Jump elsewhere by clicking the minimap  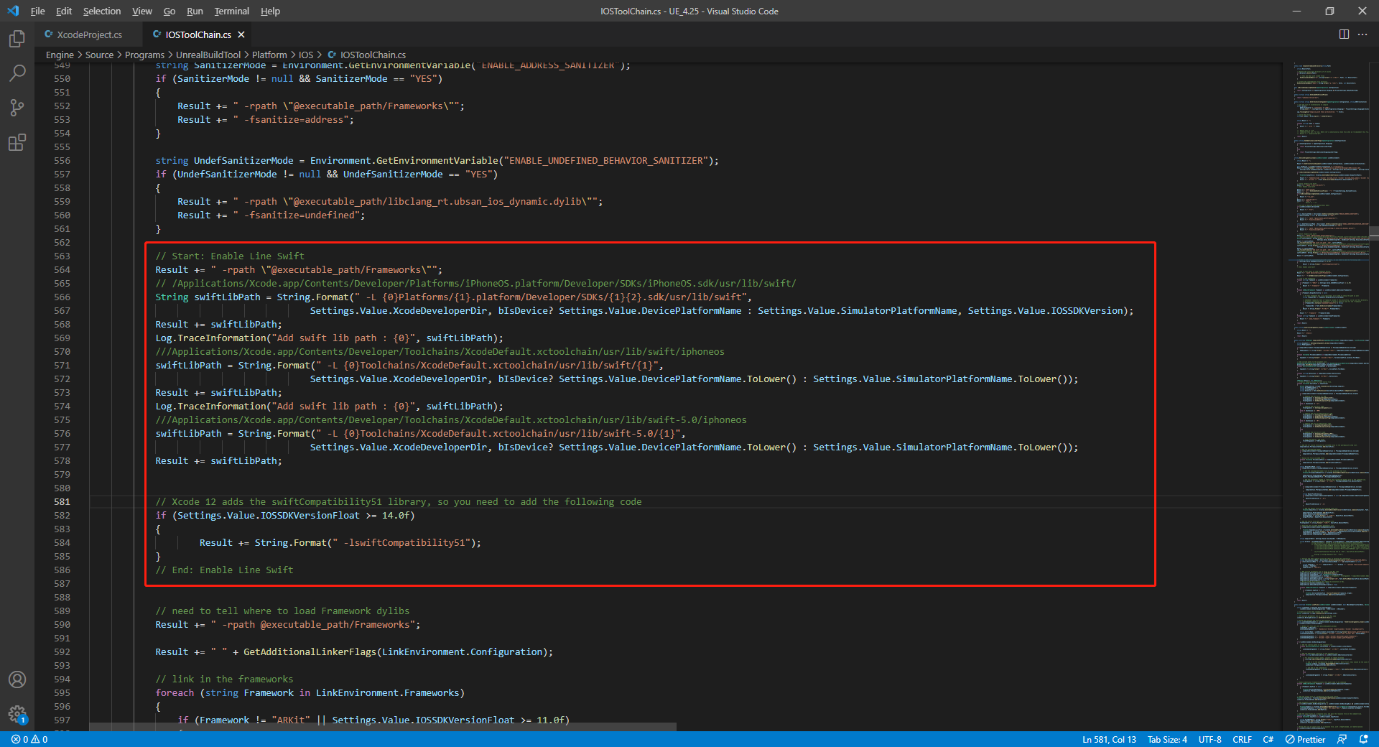(1329, 359)
